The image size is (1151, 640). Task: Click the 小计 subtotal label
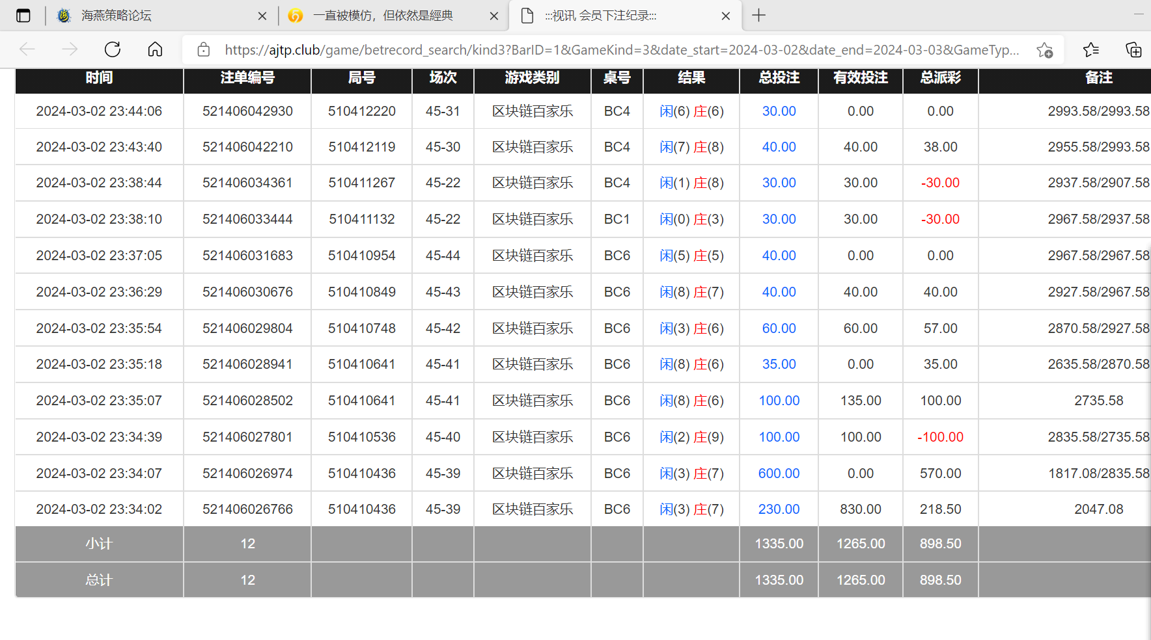pyautogui.click(x=99, y=544)
